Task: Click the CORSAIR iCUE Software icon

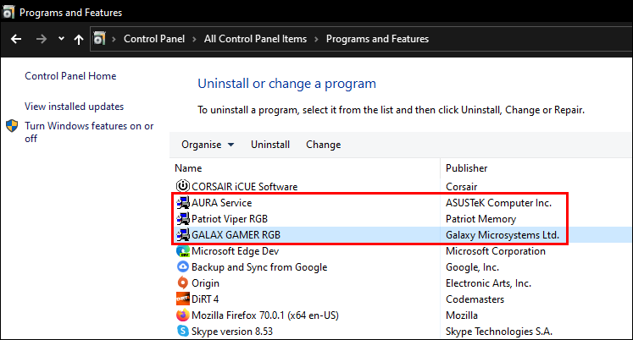Action: (x=183, y=186)
